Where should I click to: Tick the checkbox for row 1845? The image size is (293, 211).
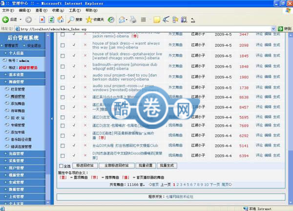click(x=63, y=56)
